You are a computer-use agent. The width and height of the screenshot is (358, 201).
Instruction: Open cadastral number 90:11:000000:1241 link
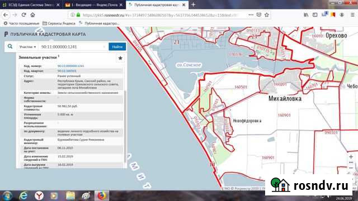71,66
